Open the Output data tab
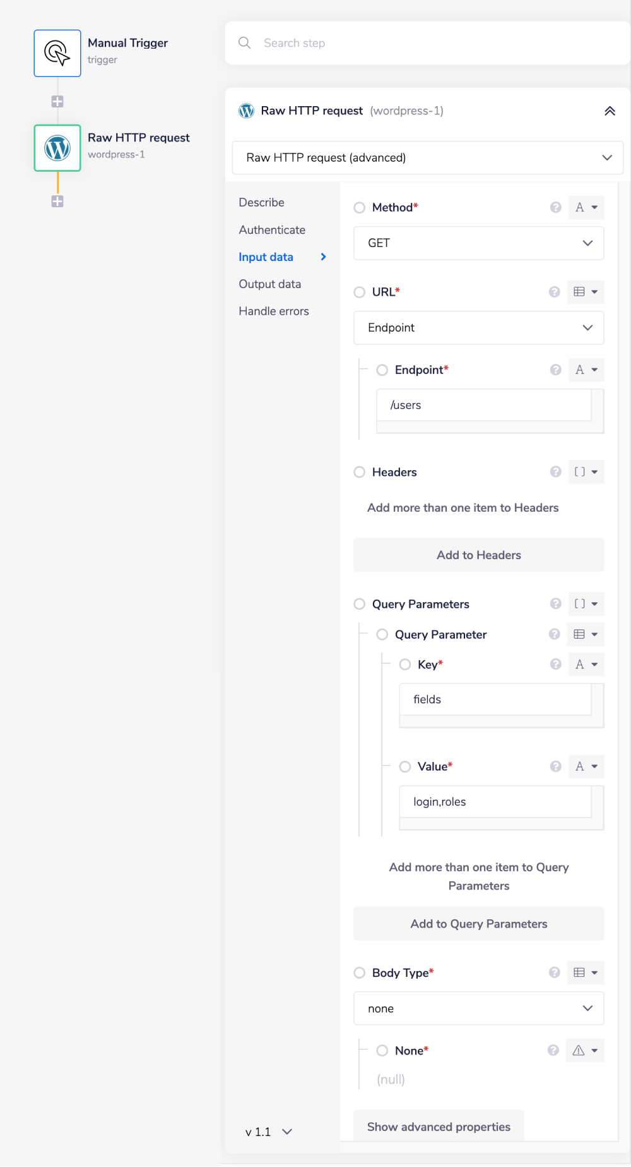This screenshot has width=631, height=1167. click(x=269, y=284)
